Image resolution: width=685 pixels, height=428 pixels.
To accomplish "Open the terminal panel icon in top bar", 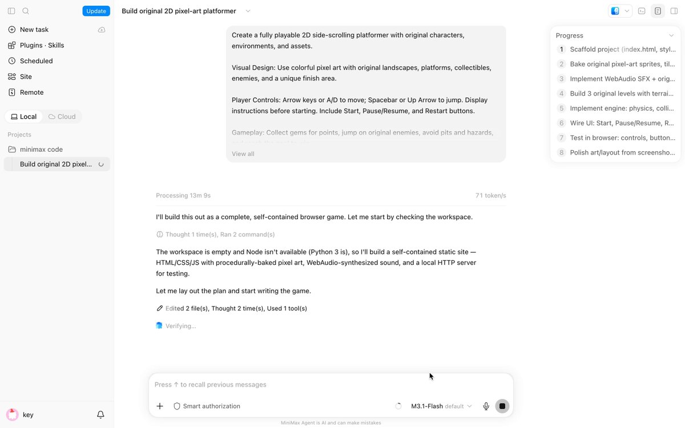I will coord(642,11).
